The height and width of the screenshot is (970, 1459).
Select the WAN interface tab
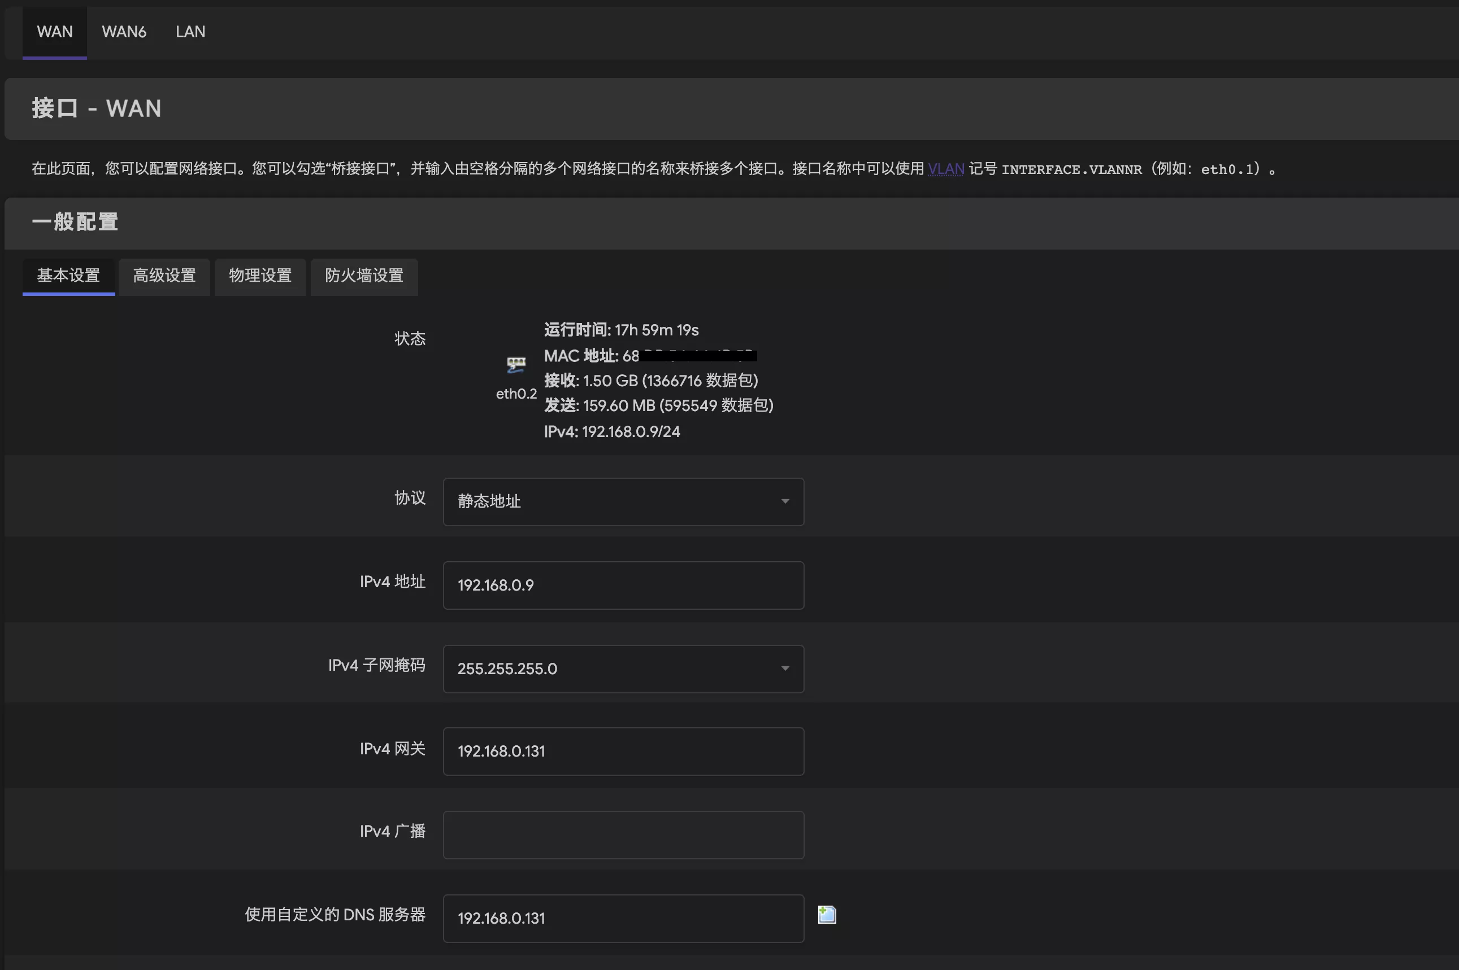click(54, 32)
